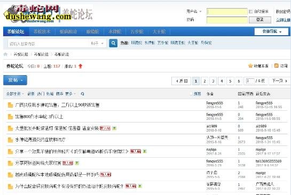Click the username input field

[x=227, y=12]
